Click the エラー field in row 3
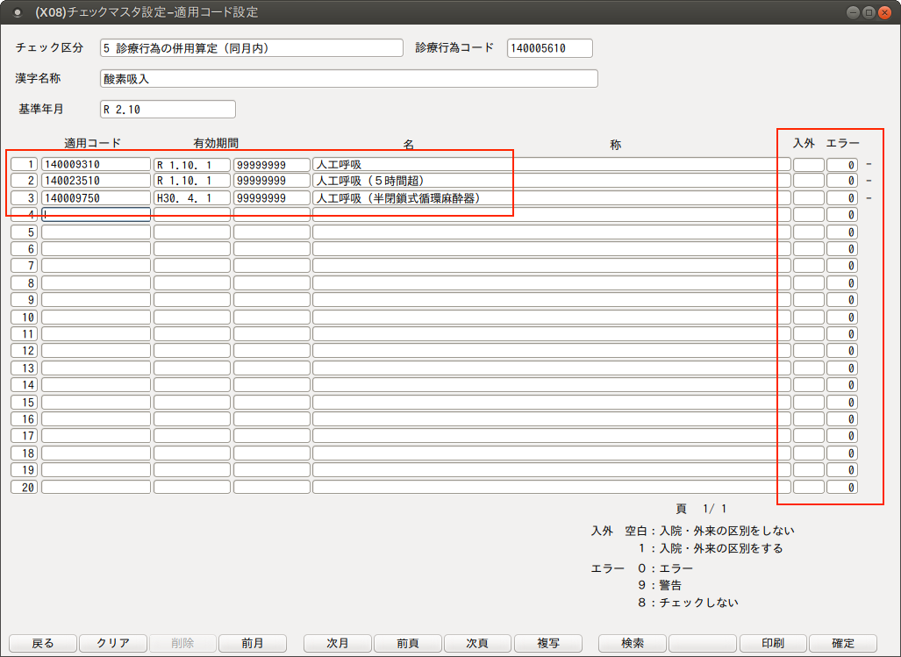Image resolution: width=901 pixels, height=657 pixels. tap(841, 198)
